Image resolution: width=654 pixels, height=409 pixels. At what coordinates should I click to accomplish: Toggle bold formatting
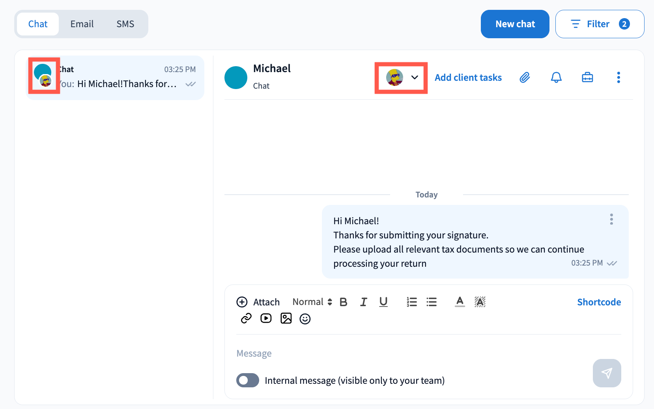pos(344,302)
